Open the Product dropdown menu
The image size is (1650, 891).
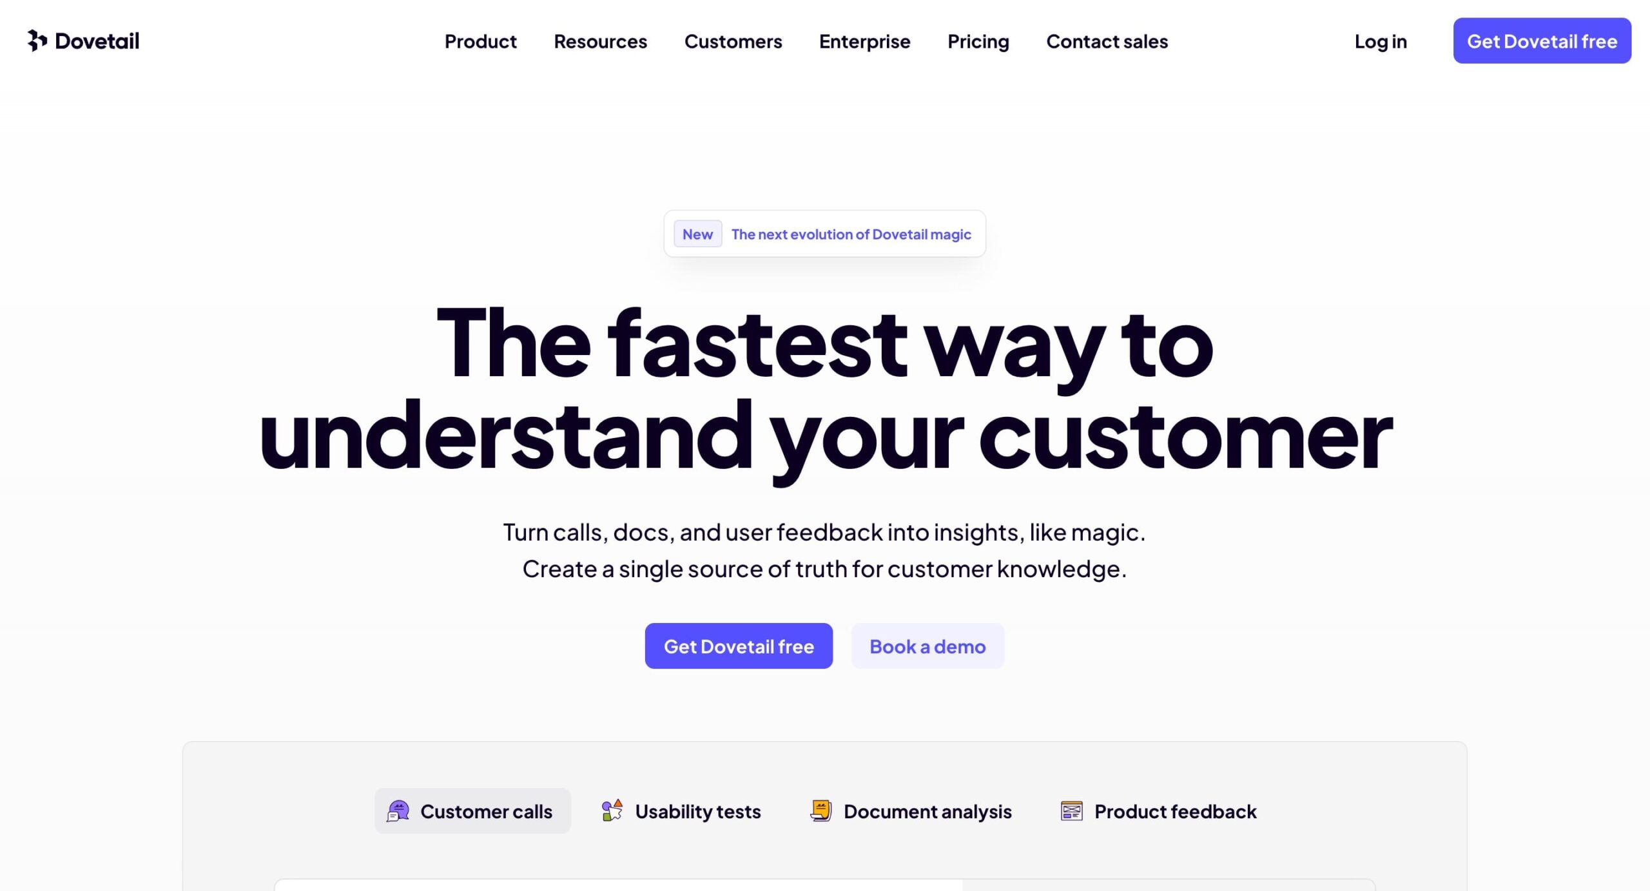pyautogui.click(x=480, y=41)
